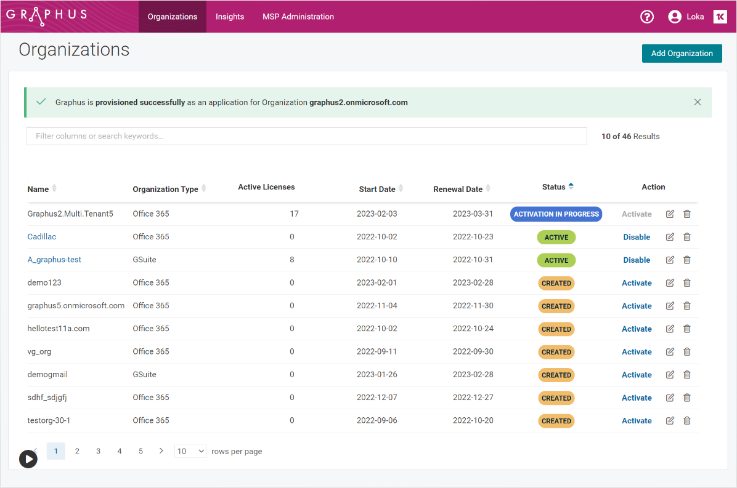Go to page 2

(77, 451)
